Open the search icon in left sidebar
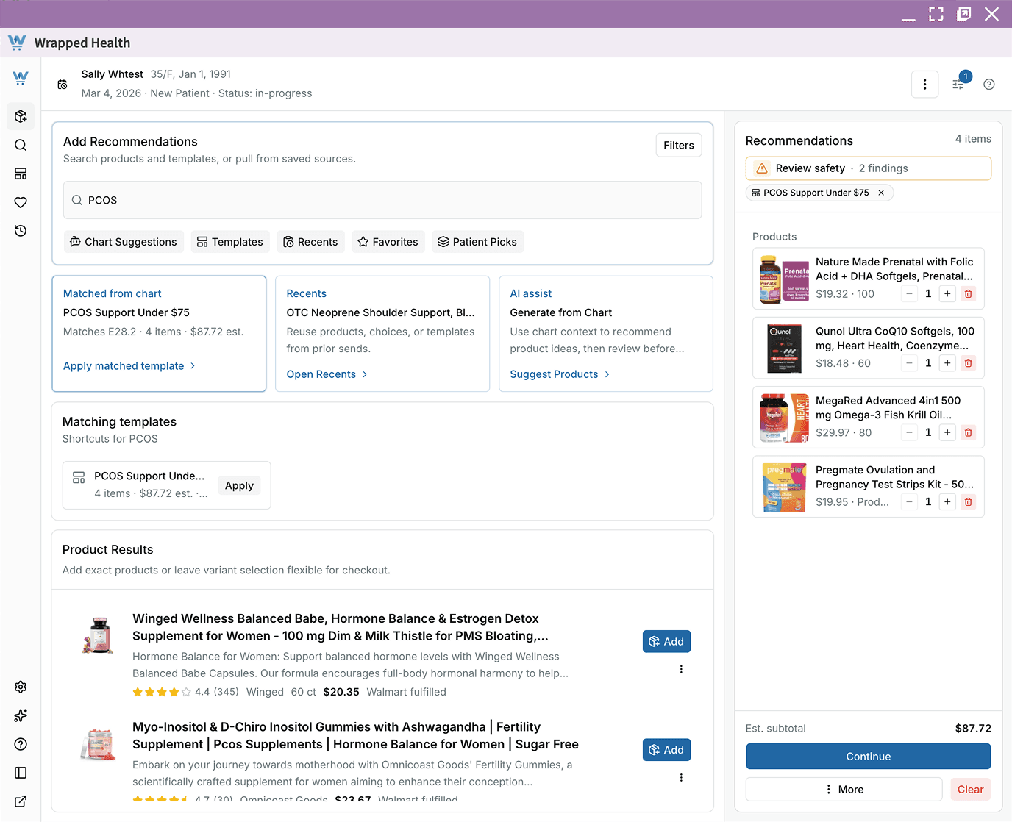The height and width of the screenshot is (822, 1012). click(x=21, y=145)
